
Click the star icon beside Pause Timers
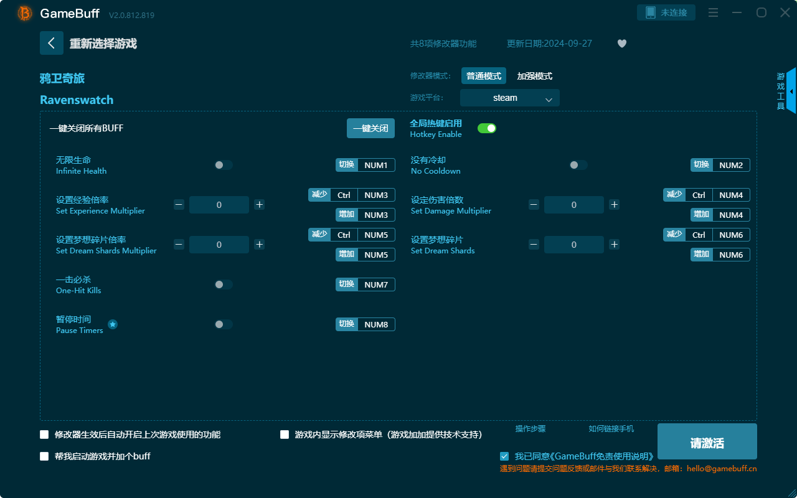click(x=112, y=324)
